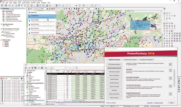Select the SUB_01 grid in project tree
181x107 pixels.
click(x=6, y=42)
